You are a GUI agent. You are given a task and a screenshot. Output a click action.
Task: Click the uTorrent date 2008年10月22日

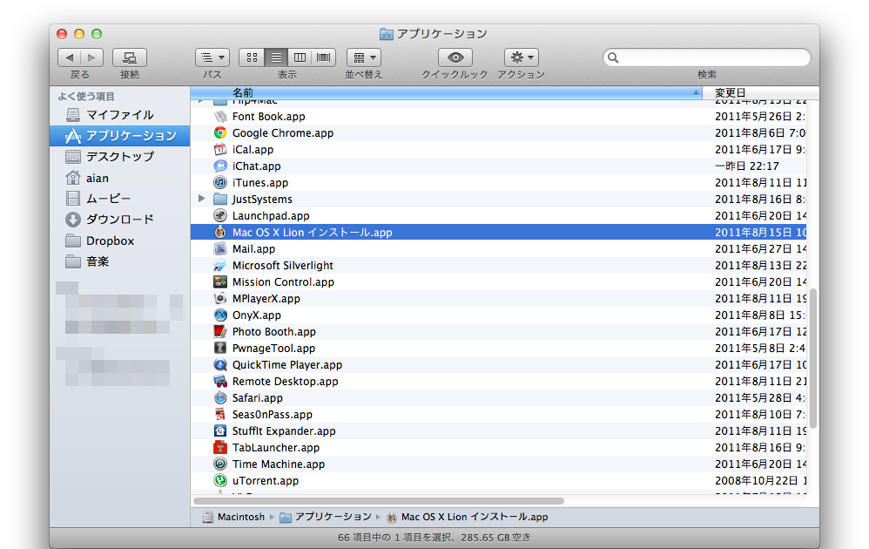760,481
